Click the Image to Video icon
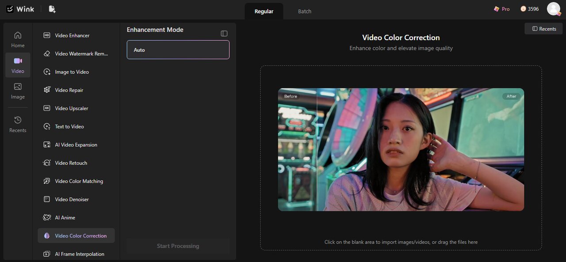 47,72
